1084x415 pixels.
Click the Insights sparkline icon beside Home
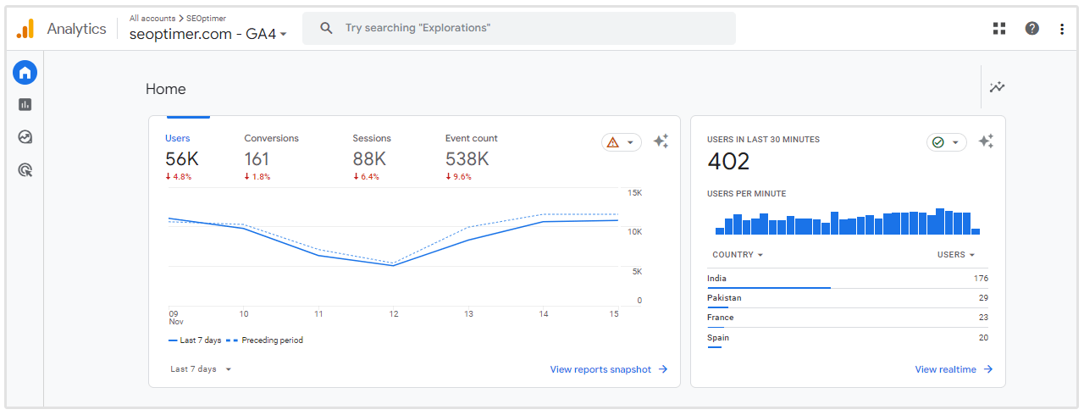tap(998, 87)
